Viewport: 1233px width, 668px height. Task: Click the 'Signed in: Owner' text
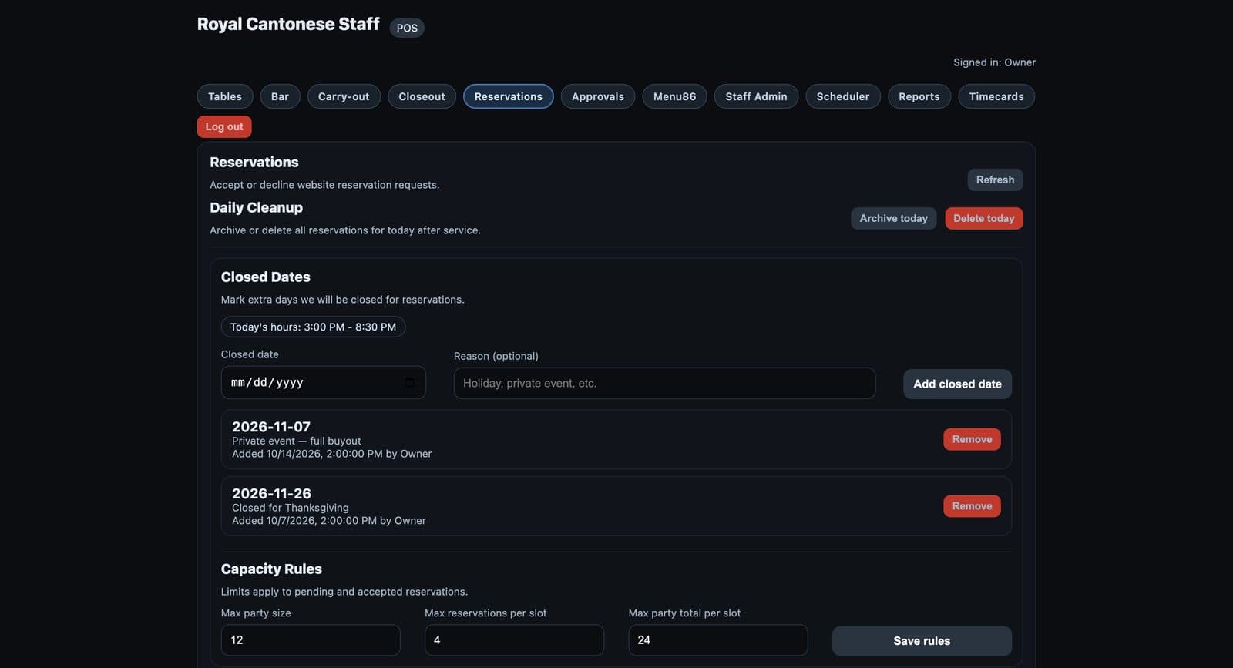994,62
